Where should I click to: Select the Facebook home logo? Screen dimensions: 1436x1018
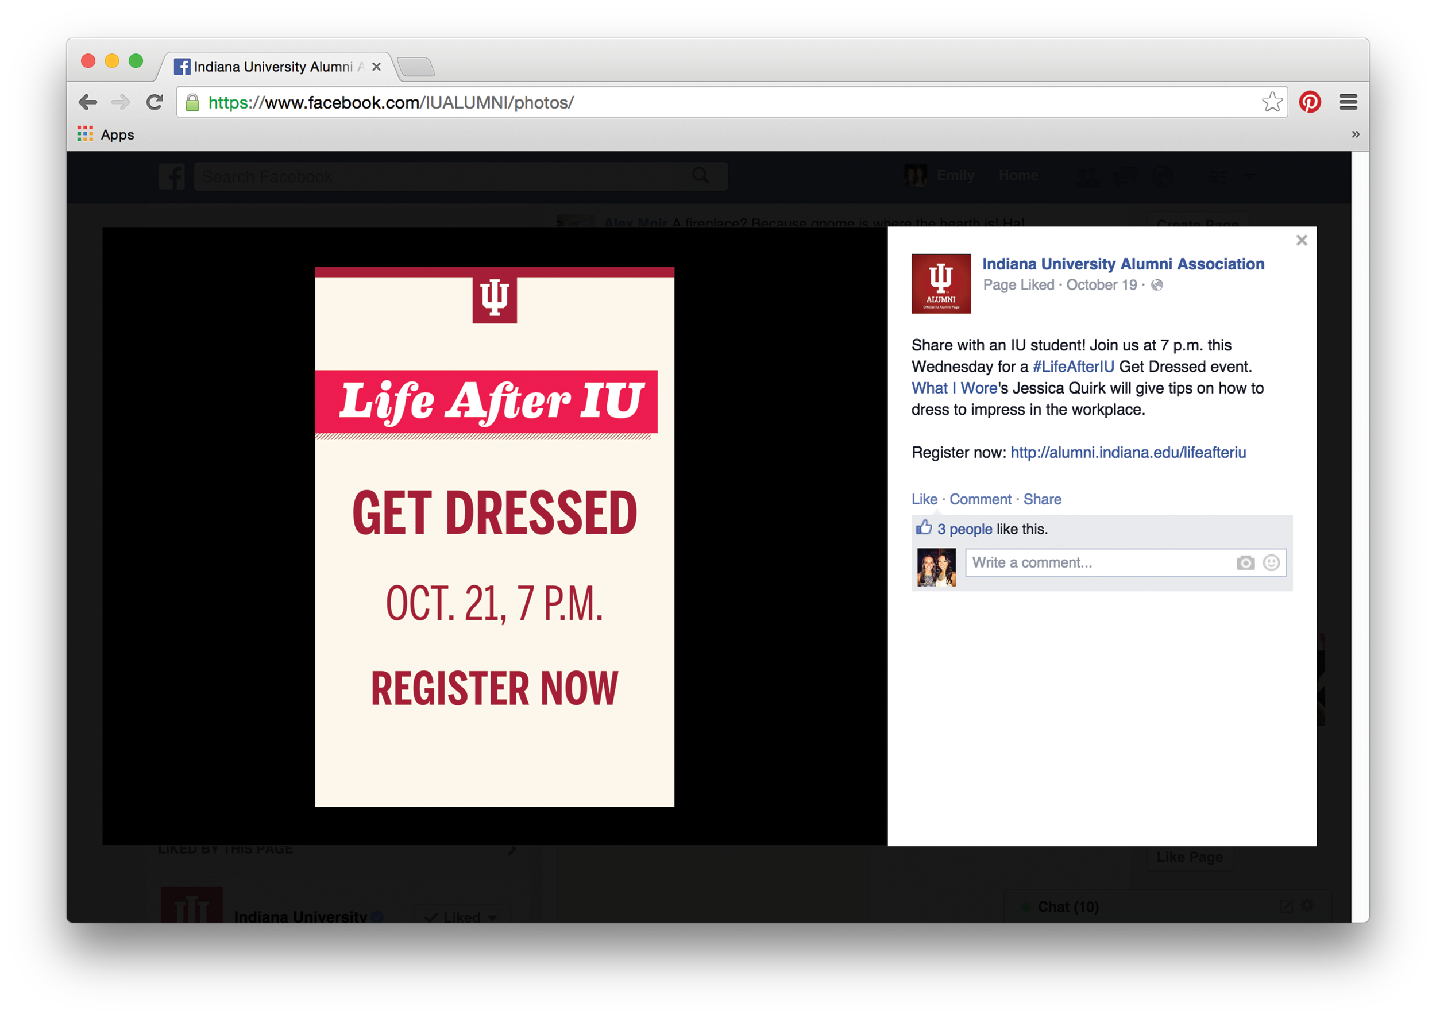(x=171, y=176)
